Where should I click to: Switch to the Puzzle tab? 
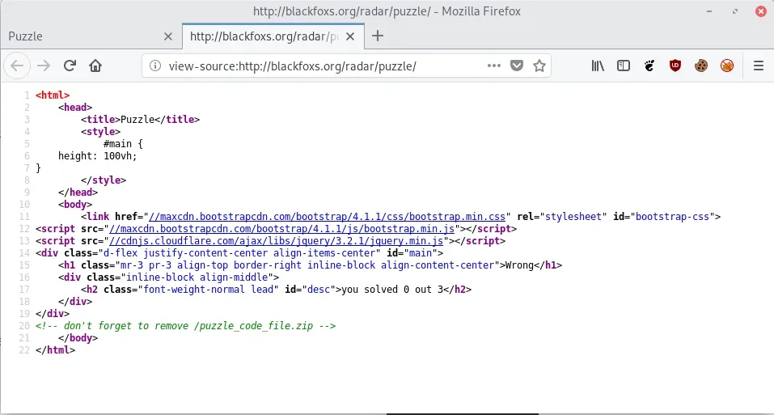click(81, 36)
